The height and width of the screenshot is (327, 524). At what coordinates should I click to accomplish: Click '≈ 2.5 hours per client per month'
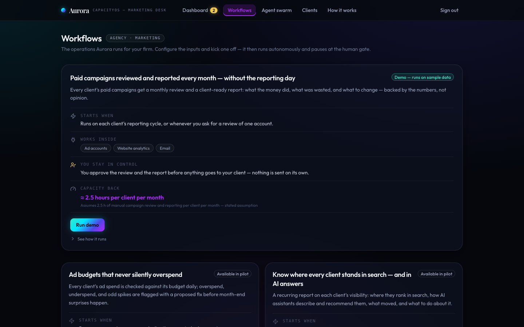click(122, 198)
